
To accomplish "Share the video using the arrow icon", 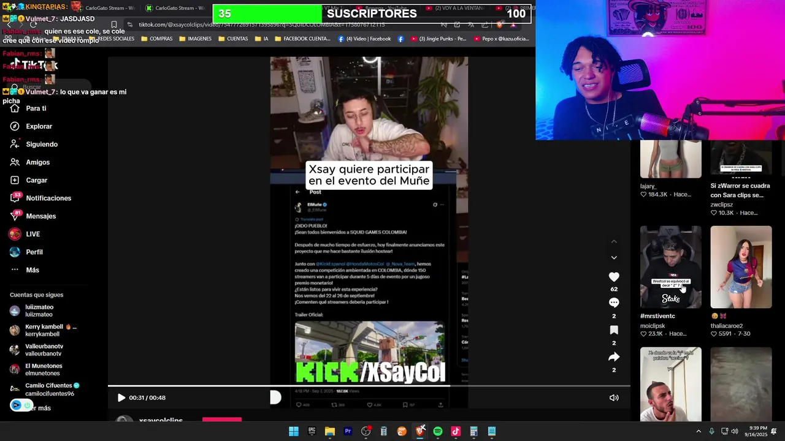I will [x=614, y=357].
